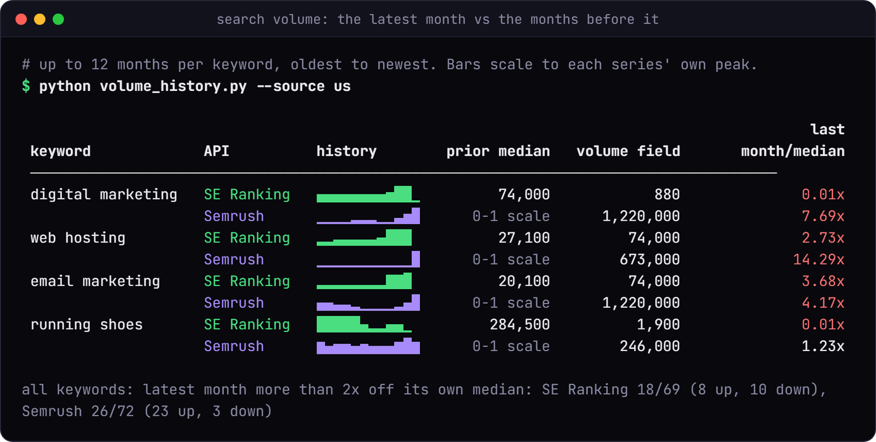
Task: Click the SE Ranking sparkline for web hosting
Action: (364, 238)
